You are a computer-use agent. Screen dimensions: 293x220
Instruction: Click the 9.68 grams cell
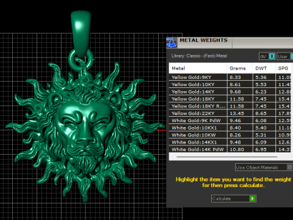coord(240,92)
